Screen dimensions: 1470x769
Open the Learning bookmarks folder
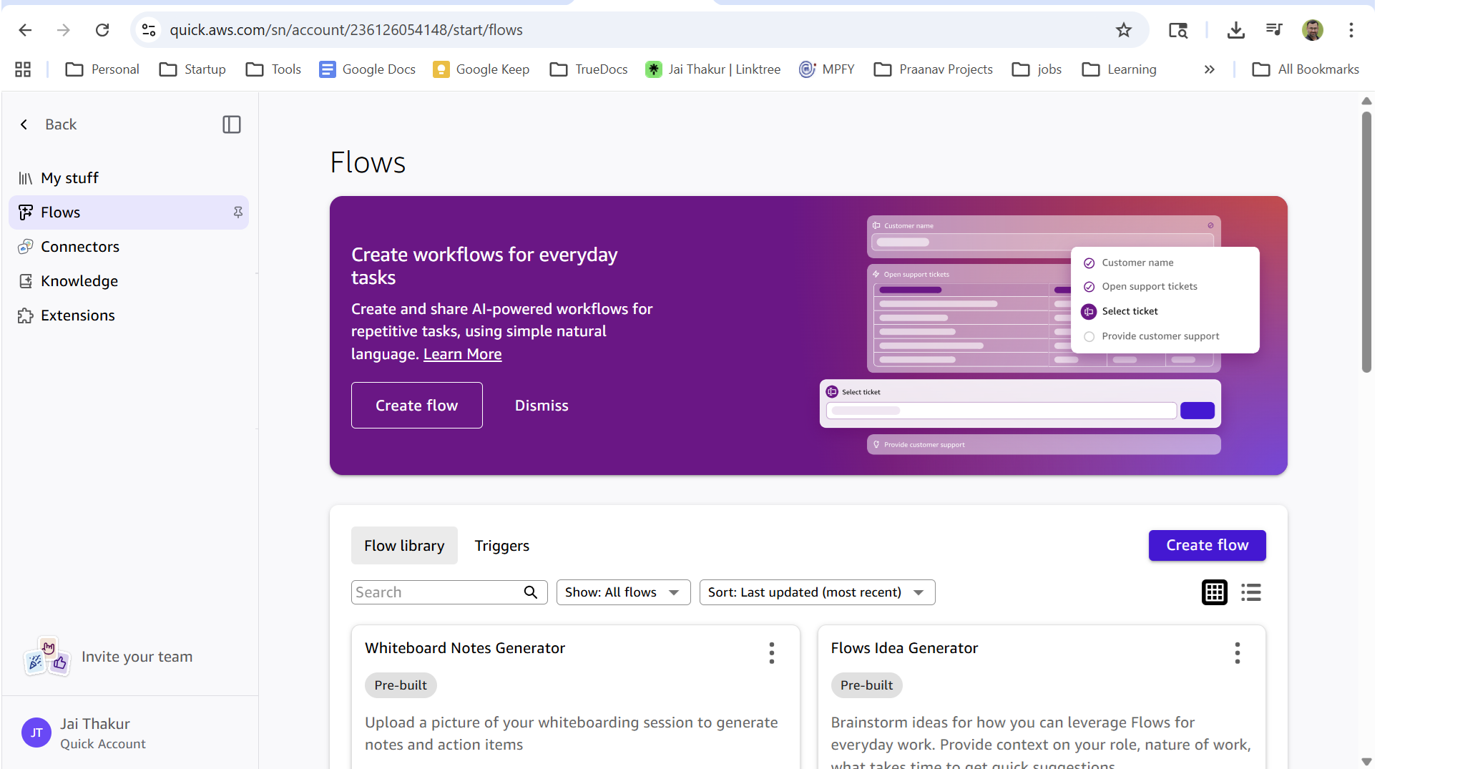[x=1119, y=69]
